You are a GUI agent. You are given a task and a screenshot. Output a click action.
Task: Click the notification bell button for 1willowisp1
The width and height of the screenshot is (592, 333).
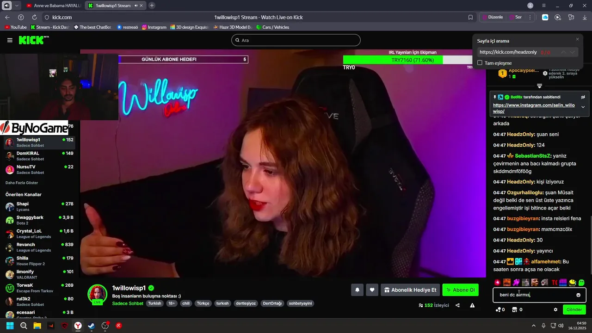(x=357, y=290)
